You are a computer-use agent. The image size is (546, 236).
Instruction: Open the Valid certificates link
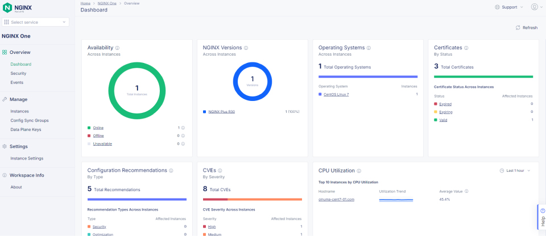(x=443, y=120)
